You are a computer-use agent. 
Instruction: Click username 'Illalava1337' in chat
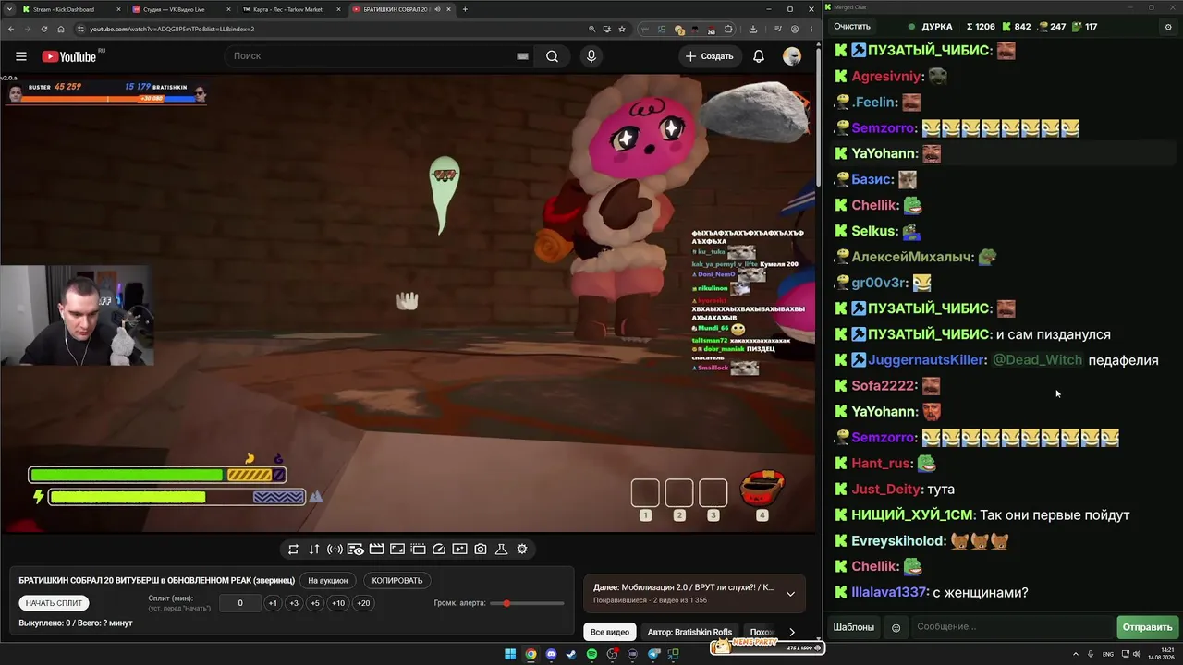point(890,592)
